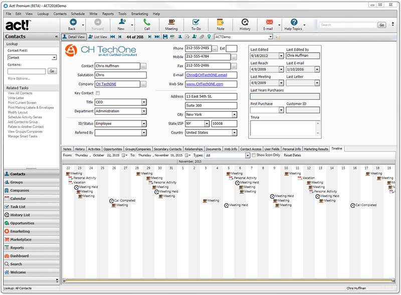Click the Call phone icon in the toolbar
The width and height of the screenshot is (401, 295).
coord(147,22)
